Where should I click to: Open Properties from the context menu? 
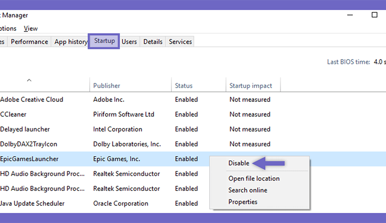point(243,202)
